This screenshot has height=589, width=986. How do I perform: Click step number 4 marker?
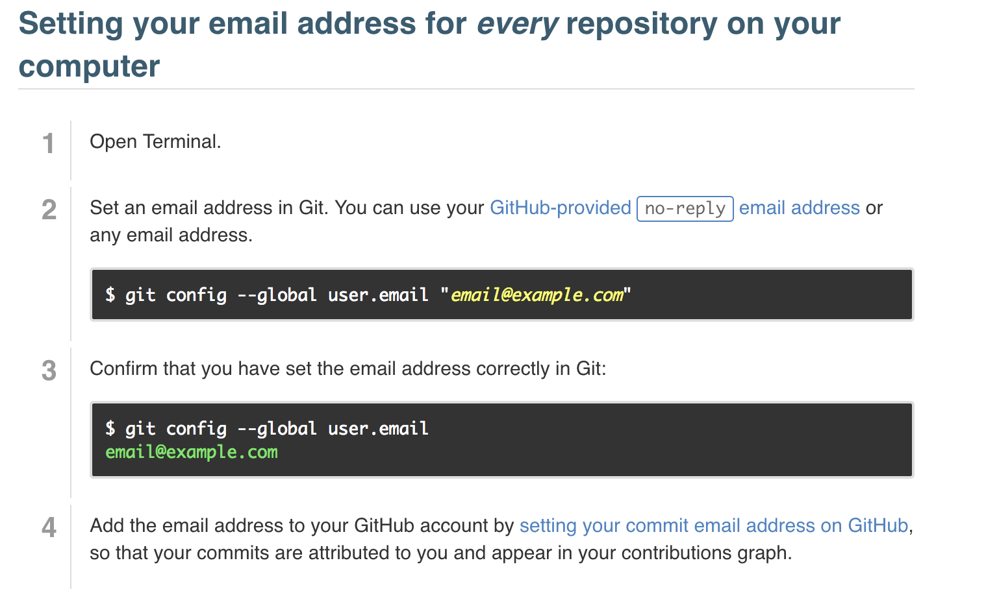[49, 527]
